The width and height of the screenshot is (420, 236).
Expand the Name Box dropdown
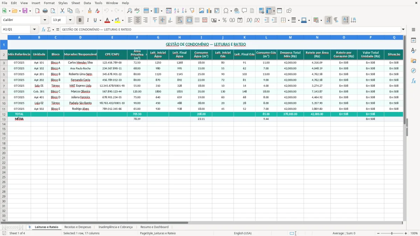(x=35, y=30)
